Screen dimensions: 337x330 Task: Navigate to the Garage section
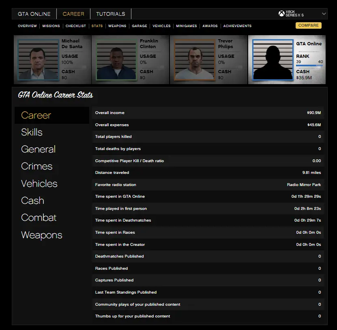click(x=140, y=26)
